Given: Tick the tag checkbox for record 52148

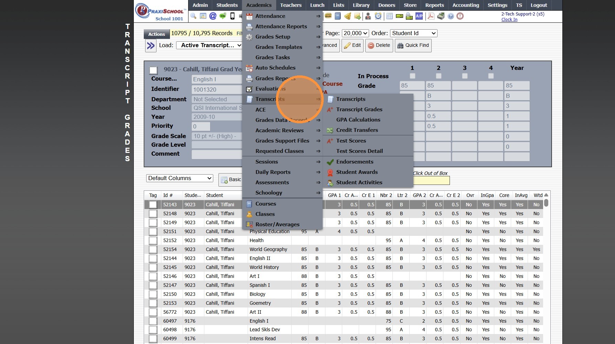Looking at the screenshot, I should click(153, 214).
